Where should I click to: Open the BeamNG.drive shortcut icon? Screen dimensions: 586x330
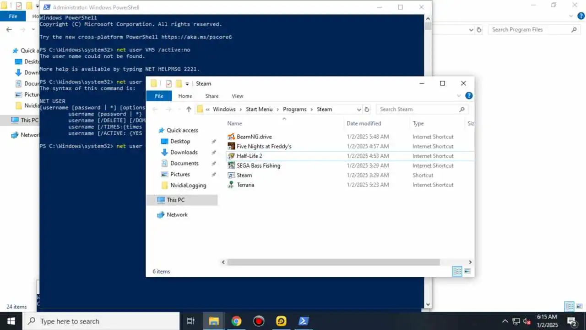232,137
